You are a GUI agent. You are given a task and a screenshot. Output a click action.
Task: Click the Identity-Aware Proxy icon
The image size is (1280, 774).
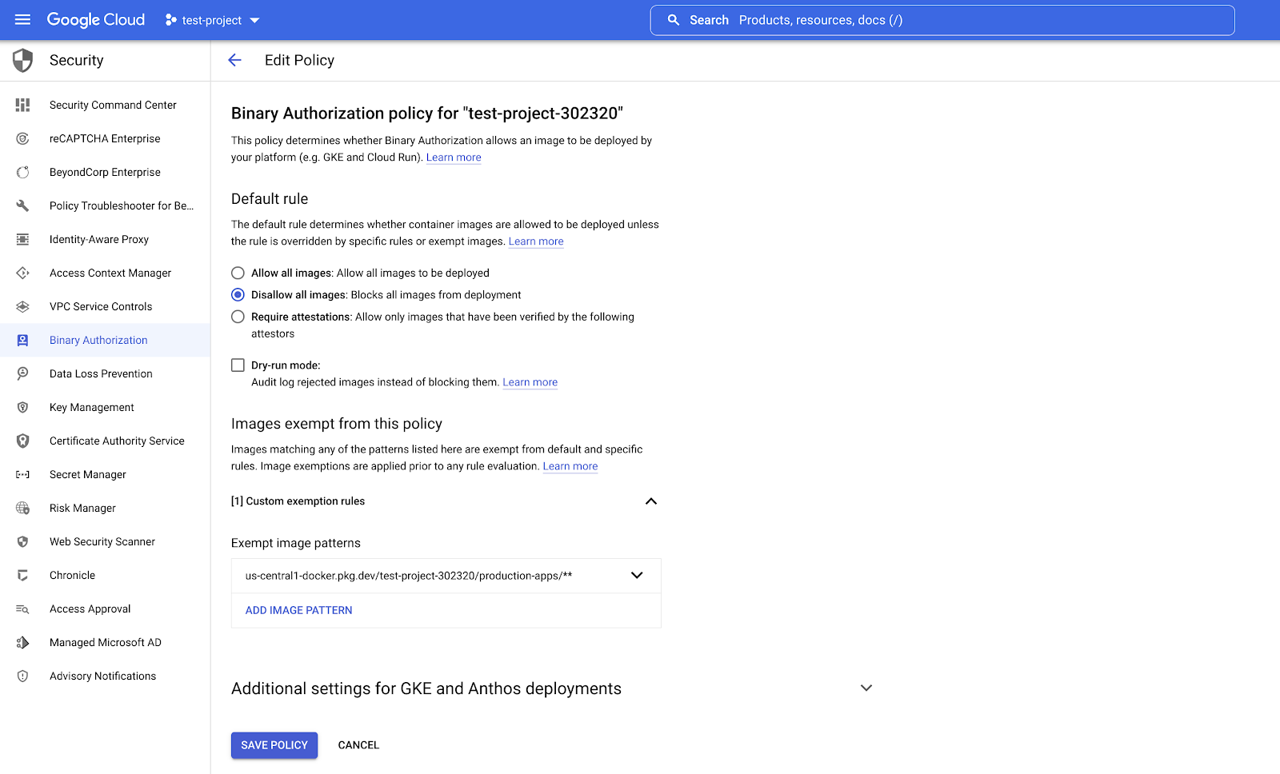tap(22, 239)
